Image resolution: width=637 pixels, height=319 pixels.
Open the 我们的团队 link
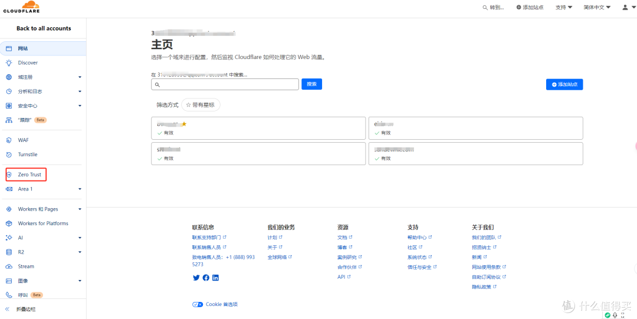tap(486, 237)
